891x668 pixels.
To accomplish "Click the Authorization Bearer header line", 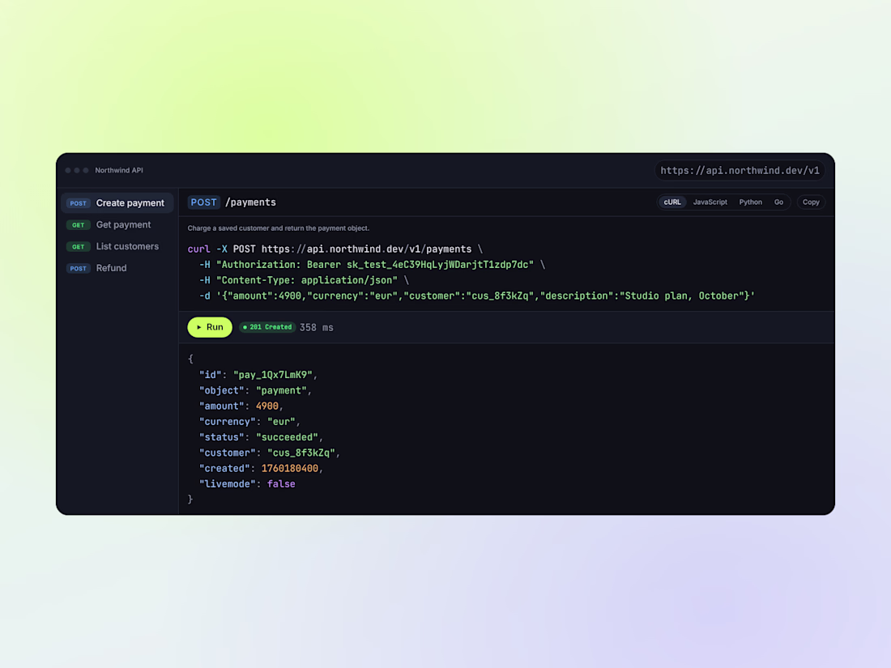I will click(372, 265).
